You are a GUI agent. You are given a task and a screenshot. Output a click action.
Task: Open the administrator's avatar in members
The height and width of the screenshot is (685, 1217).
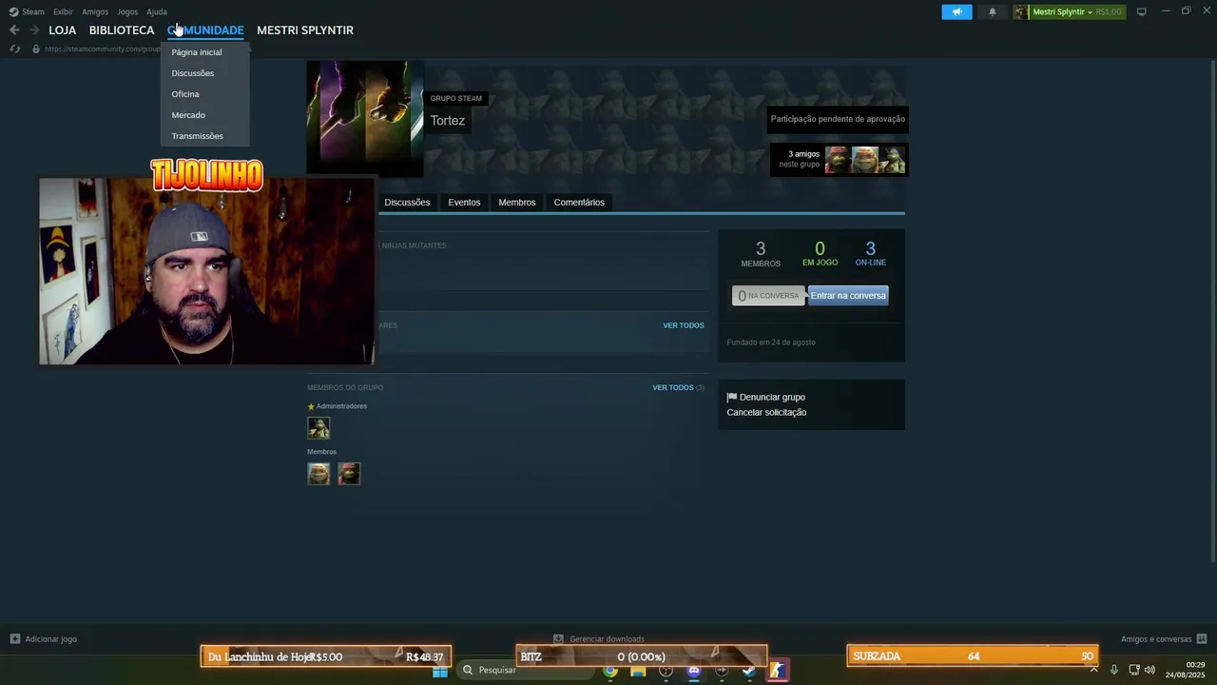[319, 428]
